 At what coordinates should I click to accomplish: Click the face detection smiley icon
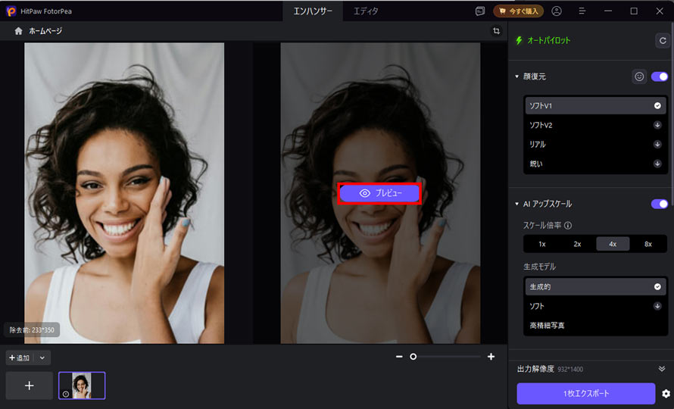[x=639, y=76]
